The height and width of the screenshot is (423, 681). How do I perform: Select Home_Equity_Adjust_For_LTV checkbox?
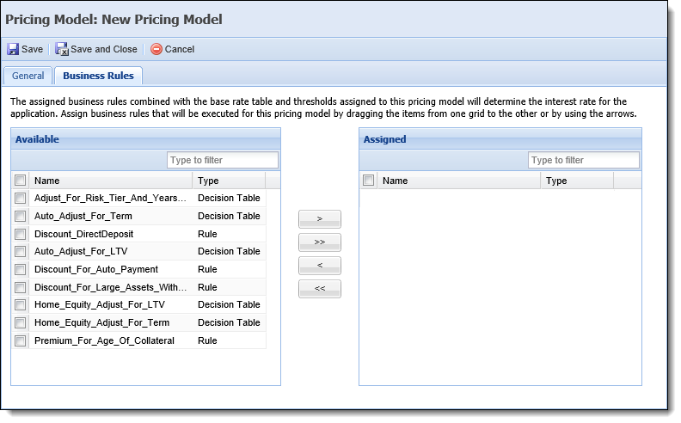[20, 305]
